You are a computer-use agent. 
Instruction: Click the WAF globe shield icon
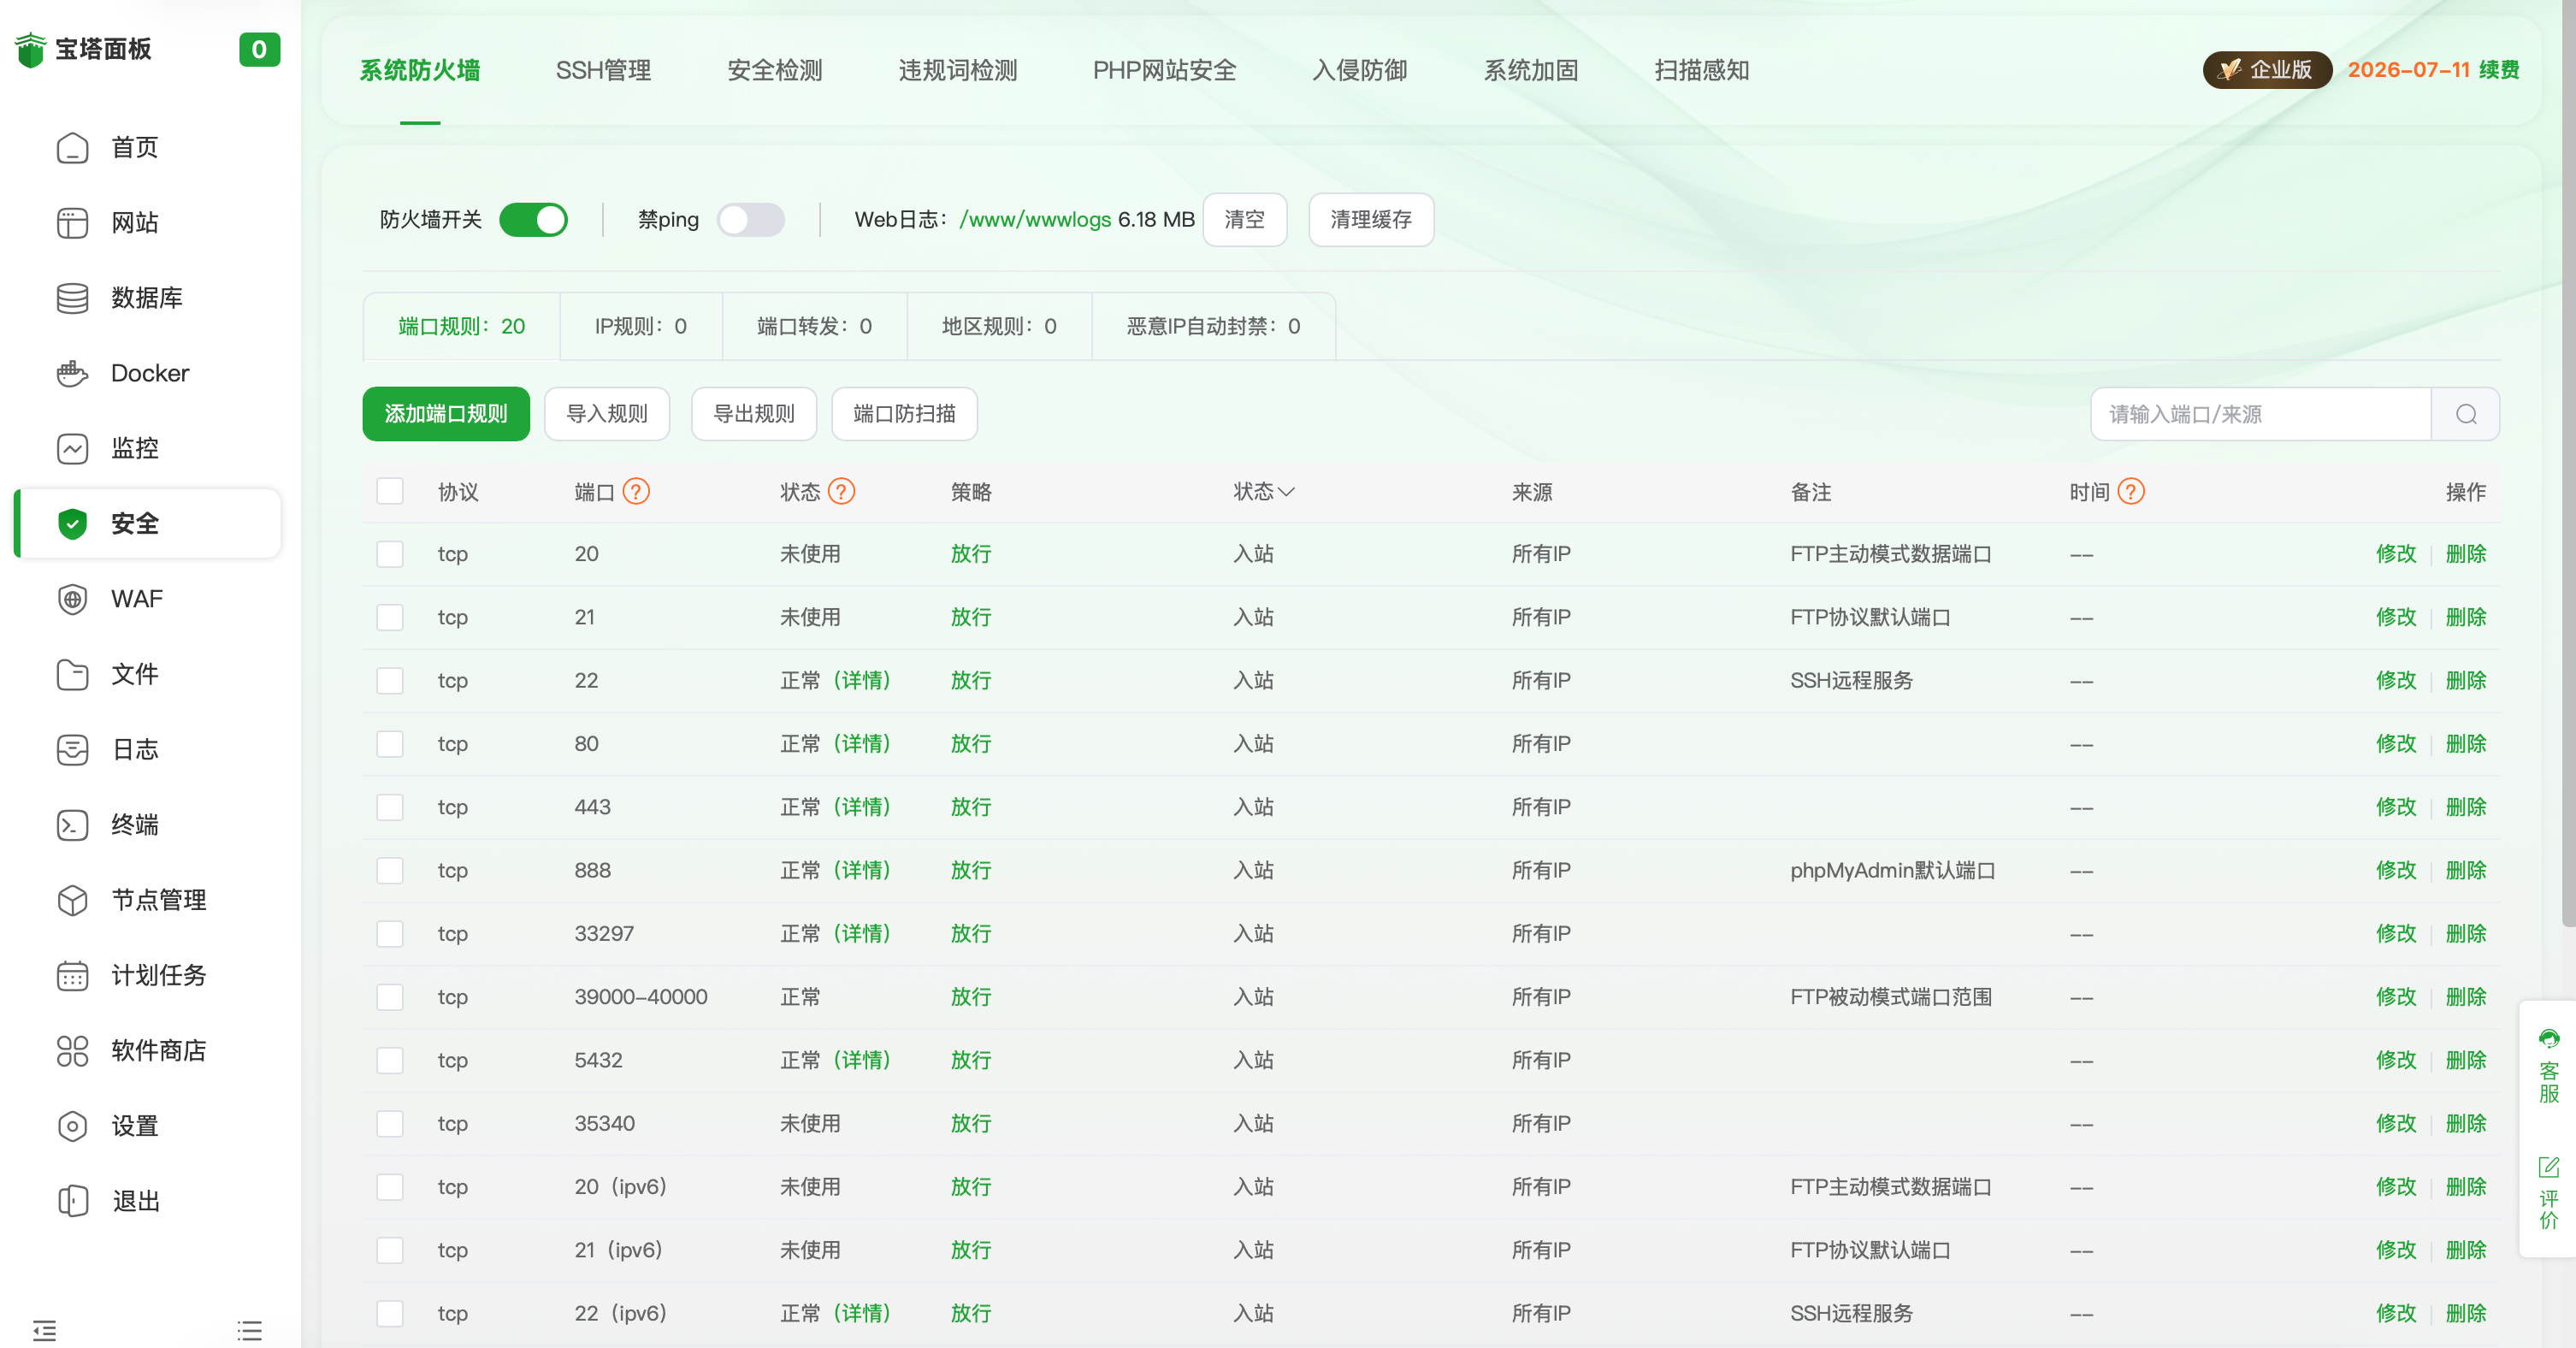pos(72,599)
